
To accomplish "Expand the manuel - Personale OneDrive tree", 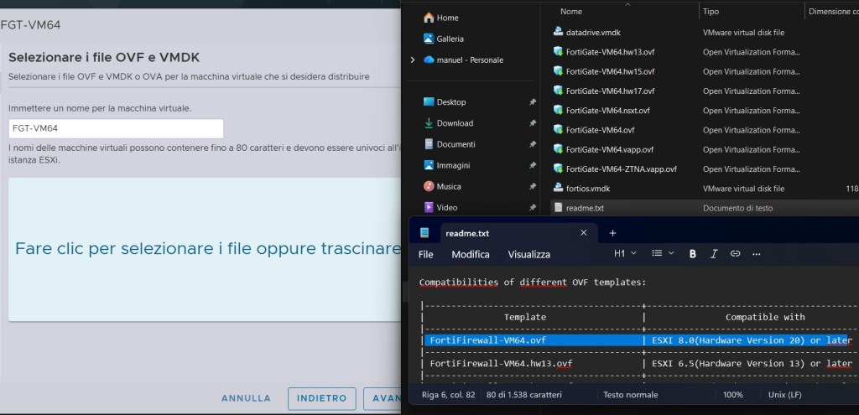I will (413, 60).
